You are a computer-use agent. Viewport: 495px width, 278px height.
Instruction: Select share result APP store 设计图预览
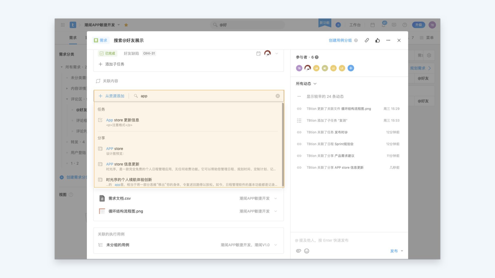click(x=188, y=151)
